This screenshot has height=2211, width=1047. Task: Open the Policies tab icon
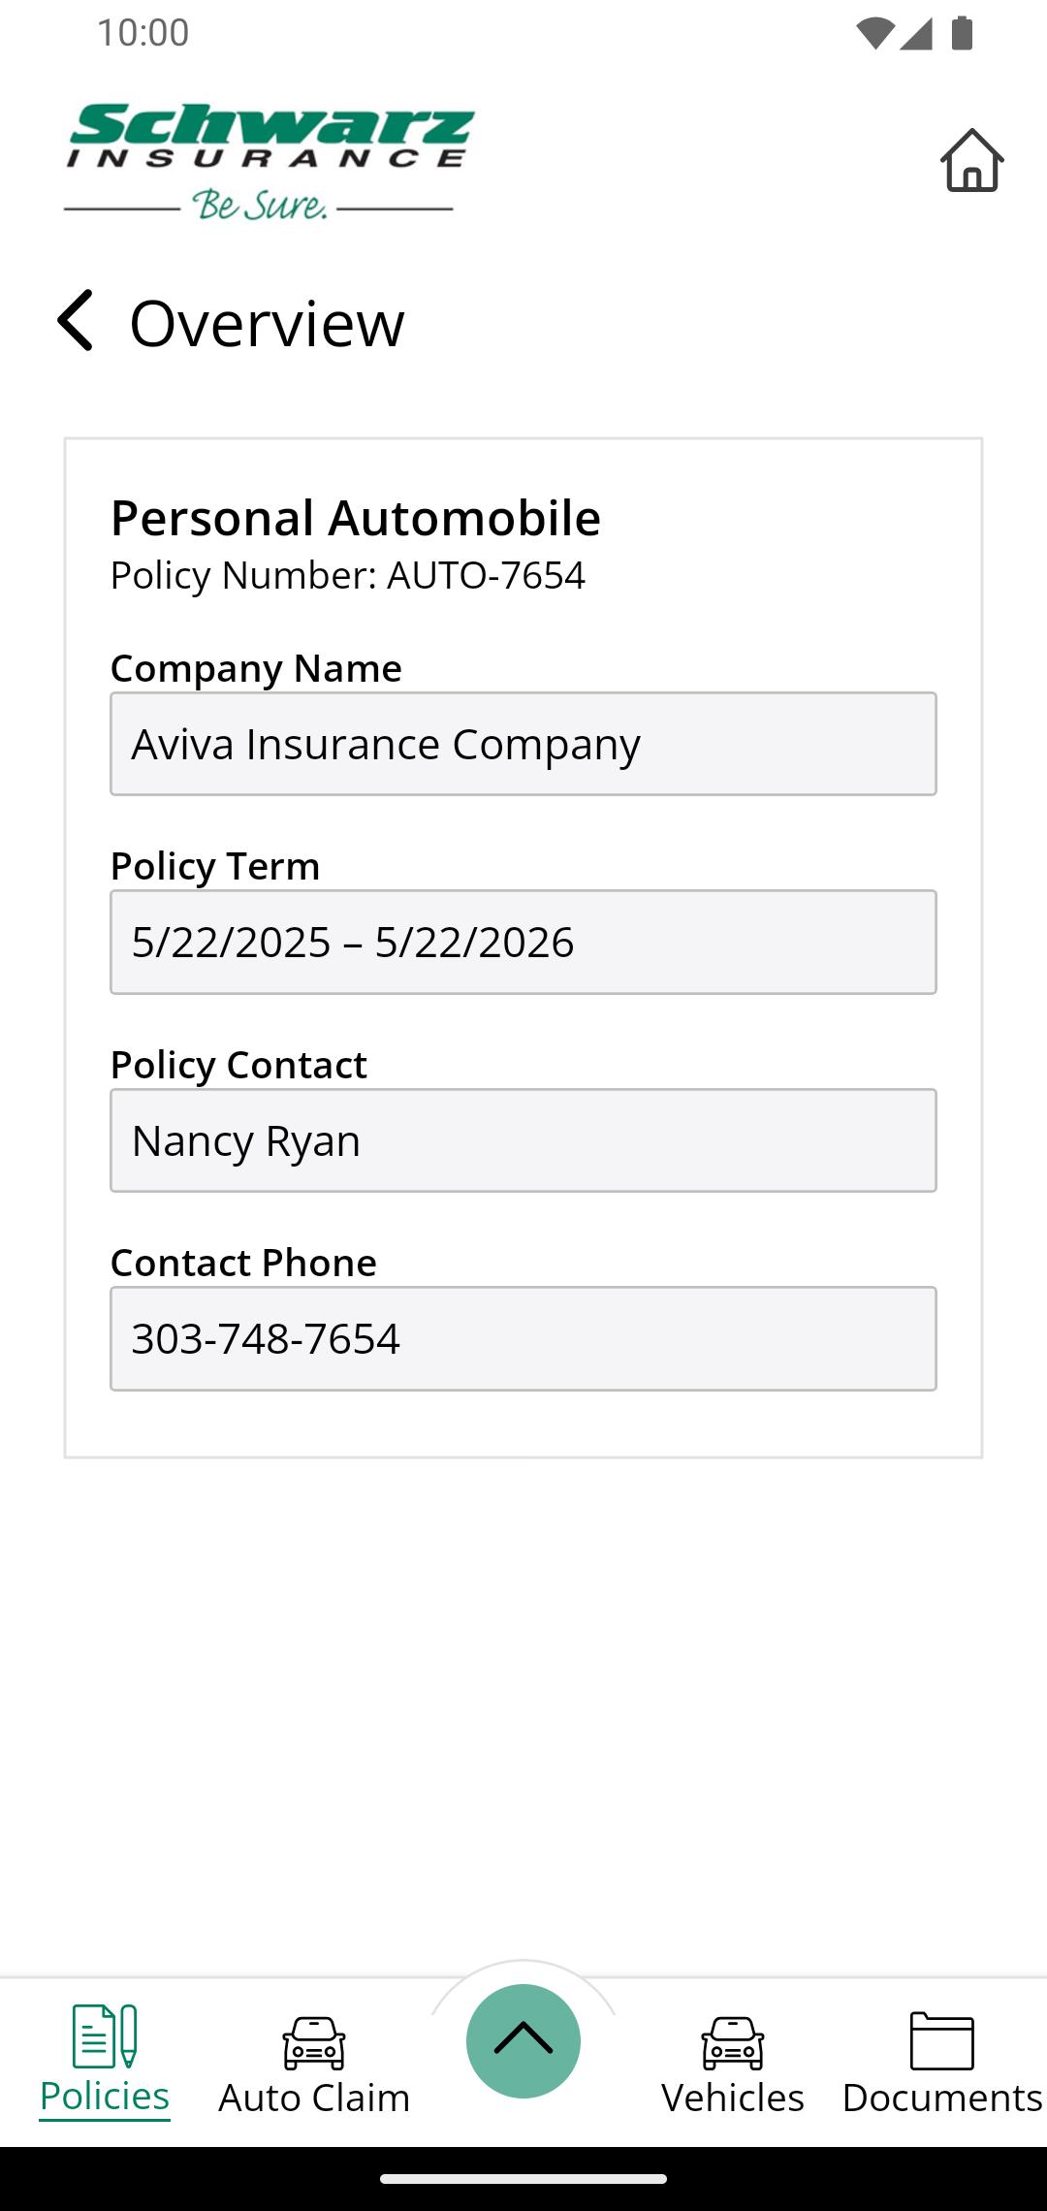pyautogui.click(x=105, y=2035)
